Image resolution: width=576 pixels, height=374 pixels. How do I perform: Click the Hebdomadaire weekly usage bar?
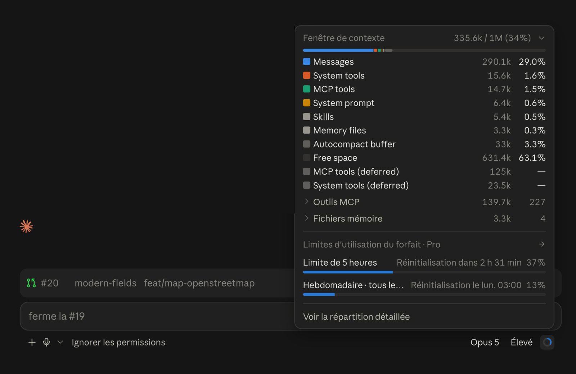(424, 294)
